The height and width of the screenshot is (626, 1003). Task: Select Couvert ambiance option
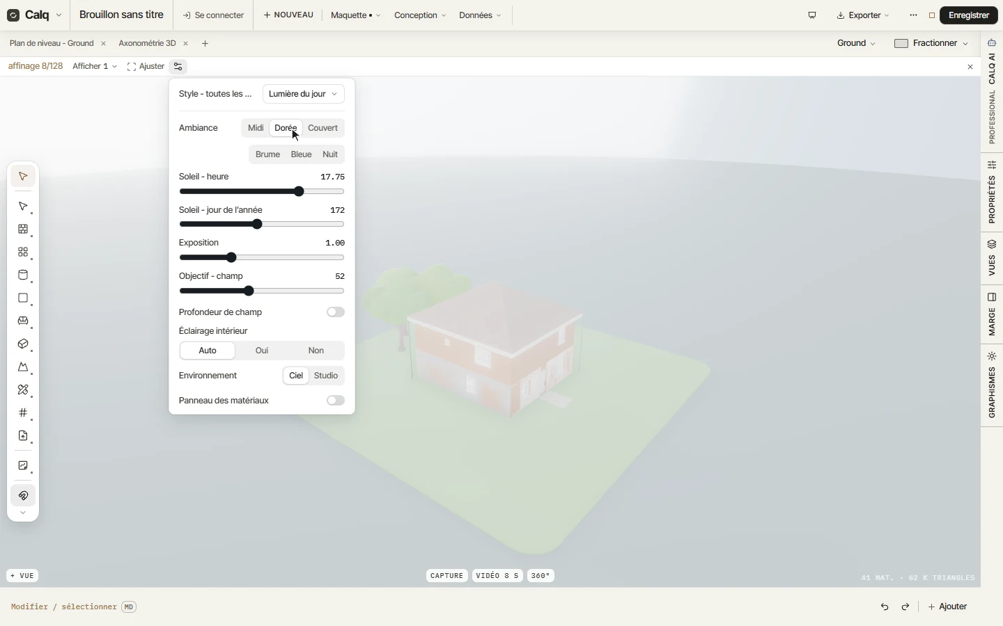(x=323, y=128)
